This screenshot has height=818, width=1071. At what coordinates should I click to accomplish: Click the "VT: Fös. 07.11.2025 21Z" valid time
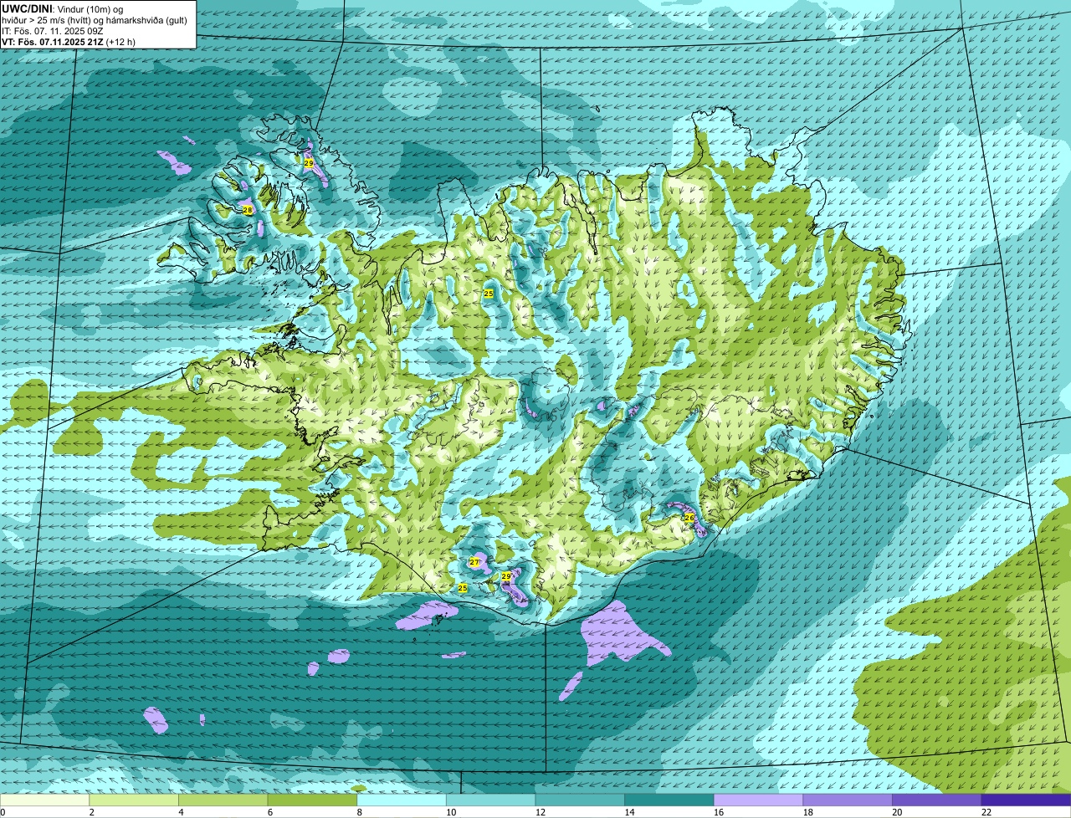[x=53, y=42]
